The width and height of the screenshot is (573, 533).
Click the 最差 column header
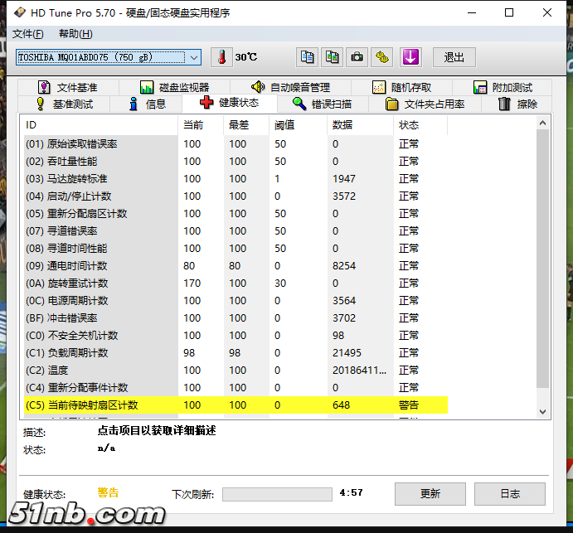click(246, 125)
